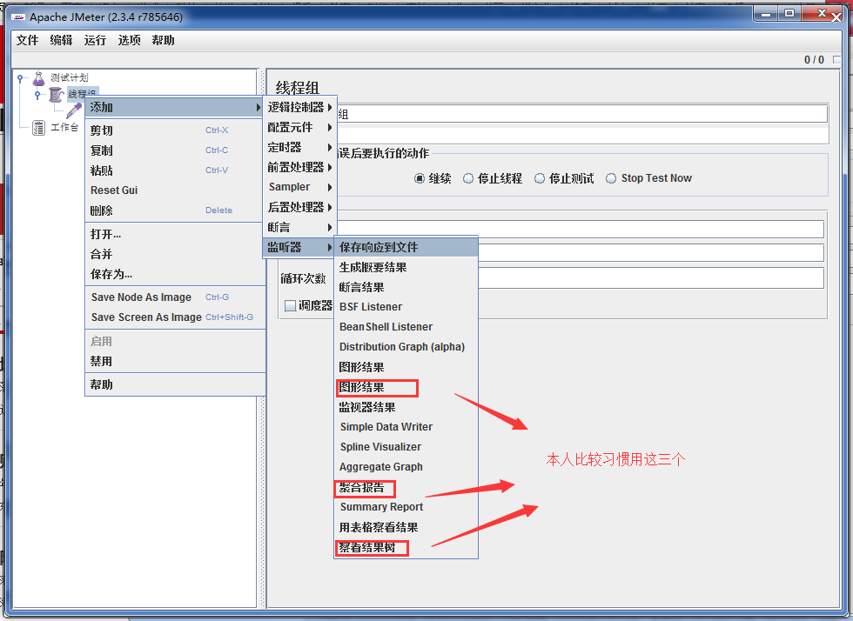Select Spline Visualizer listener

click(406, 447)
